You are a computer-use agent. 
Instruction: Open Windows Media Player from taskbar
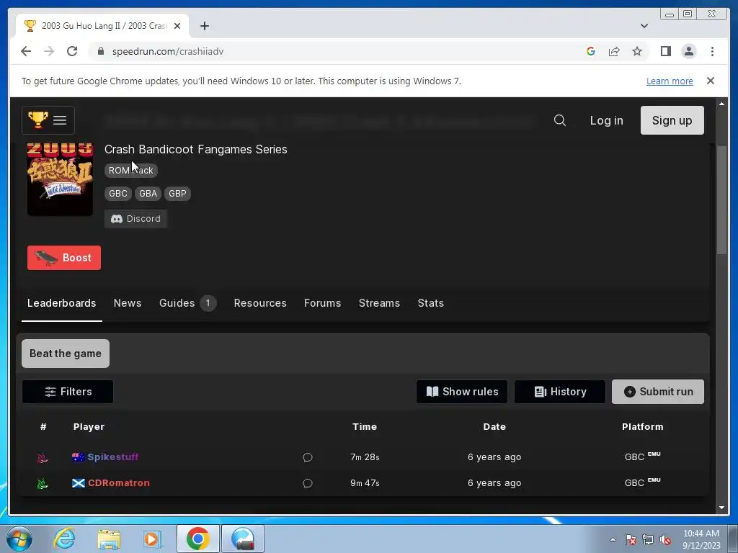coord(152,539)
